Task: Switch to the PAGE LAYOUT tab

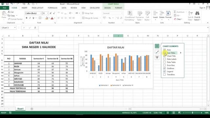Action: tap(37, 8)
